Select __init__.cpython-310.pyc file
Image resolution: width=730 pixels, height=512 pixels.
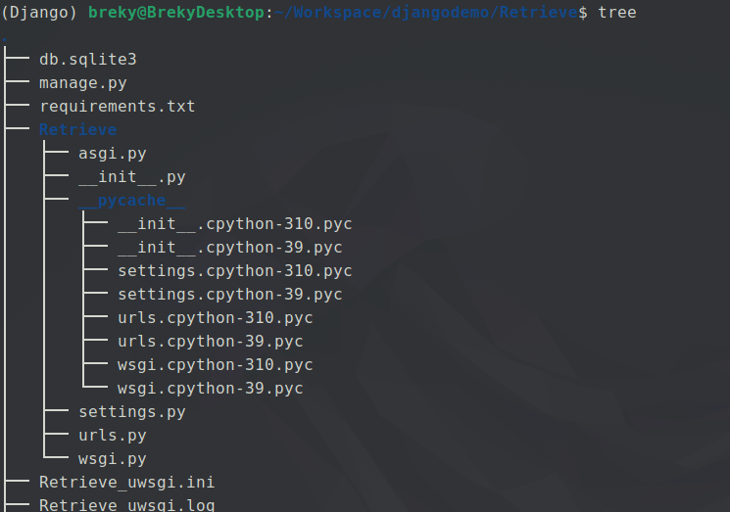[234, 224]
